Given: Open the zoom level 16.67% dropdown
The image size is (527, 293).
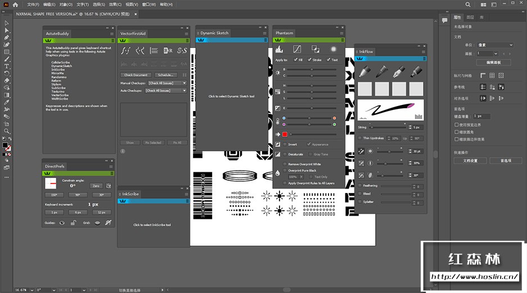Looking at the screenshot, I should 32,290.
